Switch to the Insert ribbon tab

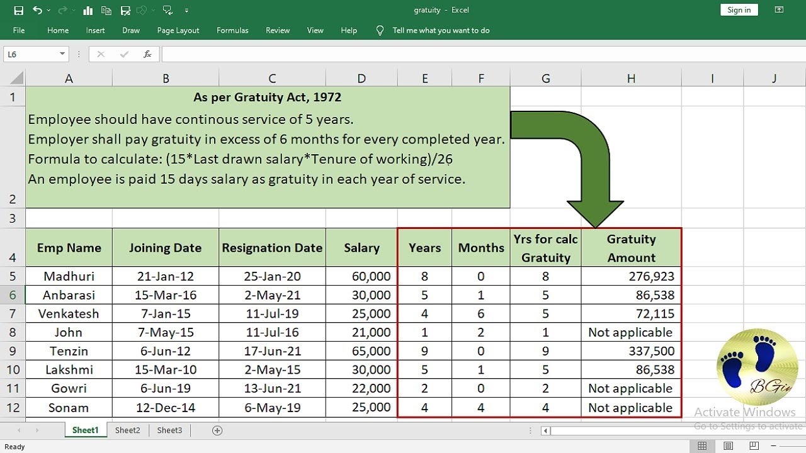tap(96, 30)
